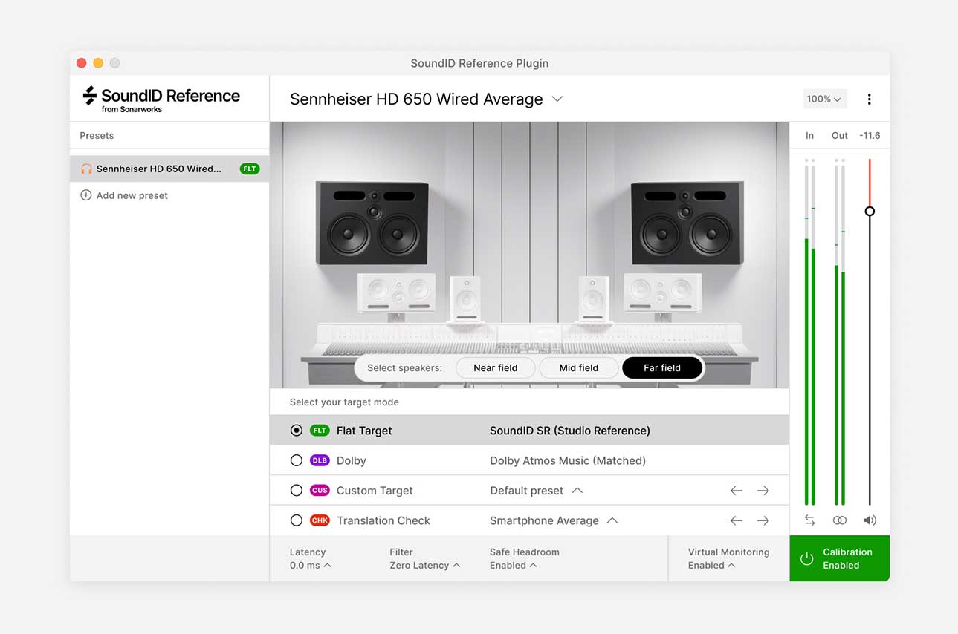This screenshot has width=958, height=634.
Task: Switch to Near field speakers
Action: tap(495, 367)
